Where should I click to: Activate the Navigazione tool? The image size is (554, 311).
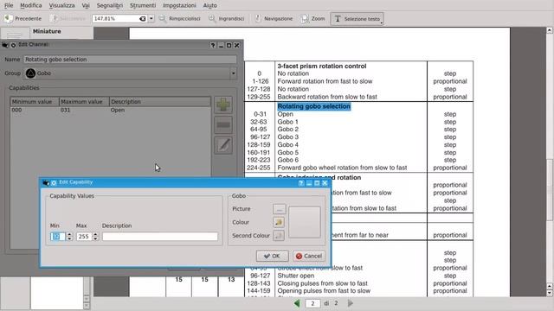tap(274, 18)
